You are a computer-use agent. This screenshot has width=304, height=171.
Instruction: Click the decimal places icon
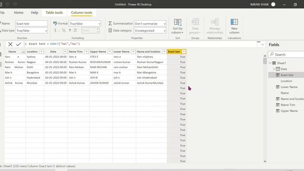[75, 30]
